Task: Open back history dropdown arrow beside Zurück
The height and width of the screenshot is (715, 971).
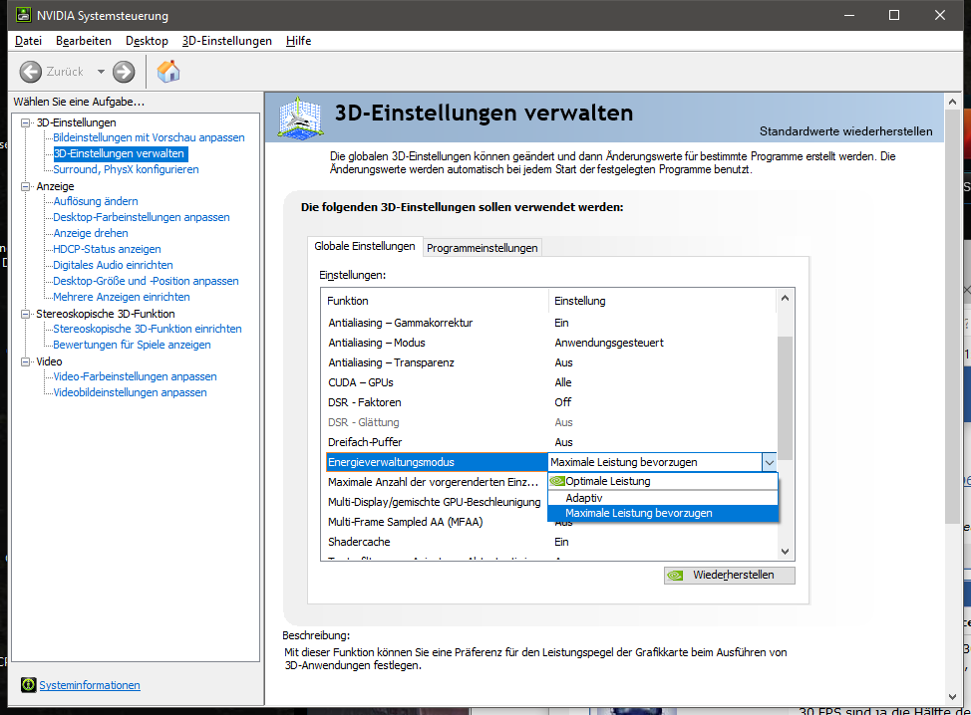Action: 101,72
